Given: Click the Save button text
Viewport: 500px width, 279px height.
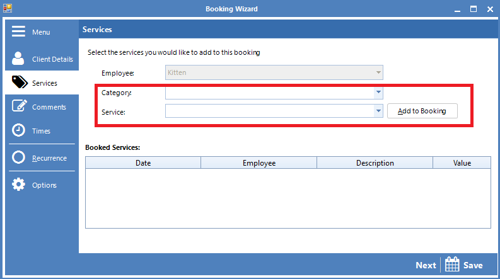Looking at the screenshot, I should coord(473,265).
